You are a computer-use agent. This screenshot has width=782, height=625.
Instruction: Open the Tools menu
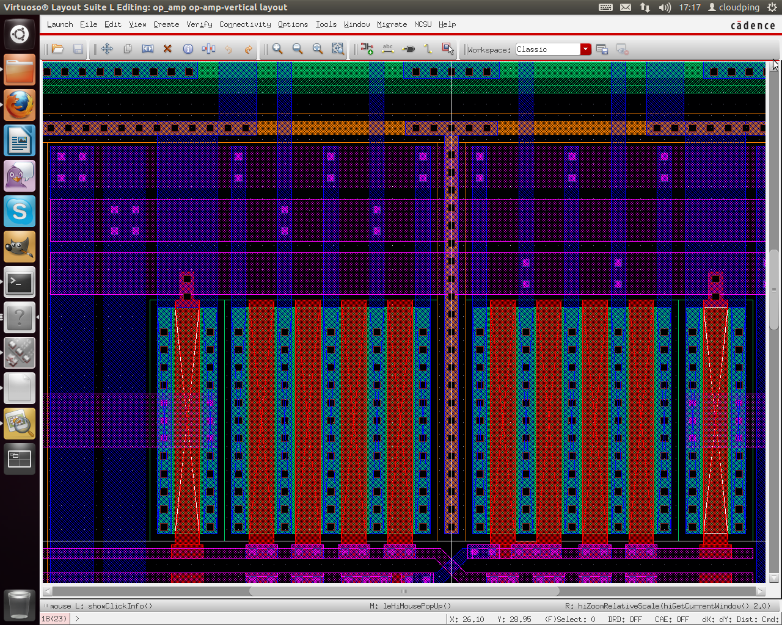coord(326,24)
